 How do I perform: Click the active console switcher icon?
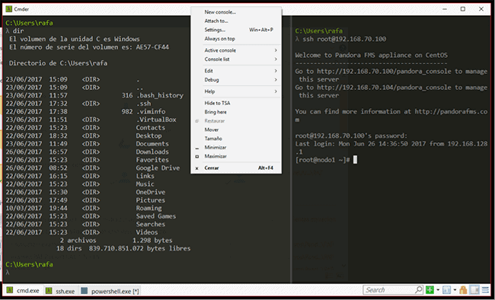tap(446, 289)
